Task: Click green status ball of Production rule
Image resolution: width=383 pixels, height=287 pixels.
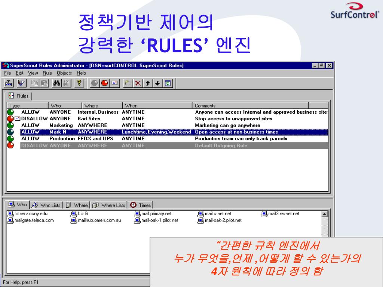Action: click(x=10, y=138)
